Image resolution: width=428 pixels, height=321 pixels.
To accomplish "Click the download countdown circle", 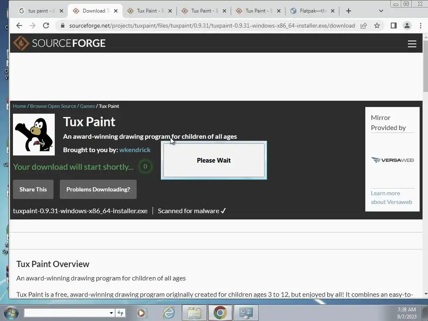I will pyautogui.click(x=145, y=166).
